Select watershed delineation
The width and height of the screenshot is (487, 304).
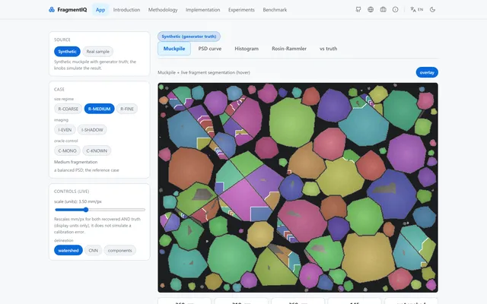point(68,250)
